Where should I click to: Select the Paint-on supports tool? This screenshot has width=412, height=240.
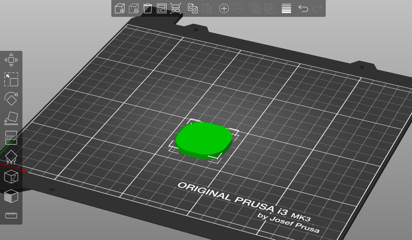(x=11, y=157)
